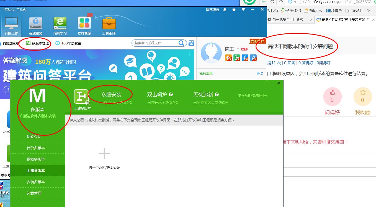376x207 pixels.
Task: Open 在线服务 in G+ workbench
Action: (x=36, y=26)
